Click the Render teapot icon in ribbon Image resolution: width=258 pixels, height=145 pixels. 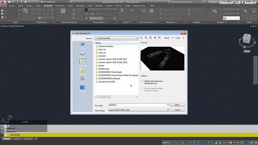(x=214, y=11)
